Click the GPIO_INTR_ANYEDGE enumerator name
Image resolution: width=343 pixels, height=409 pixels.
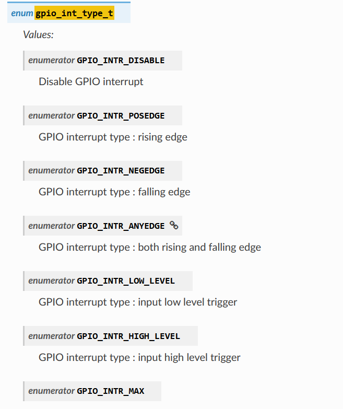click(121, 226)
